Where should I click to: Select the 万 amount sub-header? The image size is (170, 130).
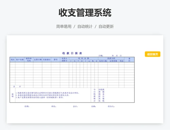pyautogui.click(x=74, y=61)
